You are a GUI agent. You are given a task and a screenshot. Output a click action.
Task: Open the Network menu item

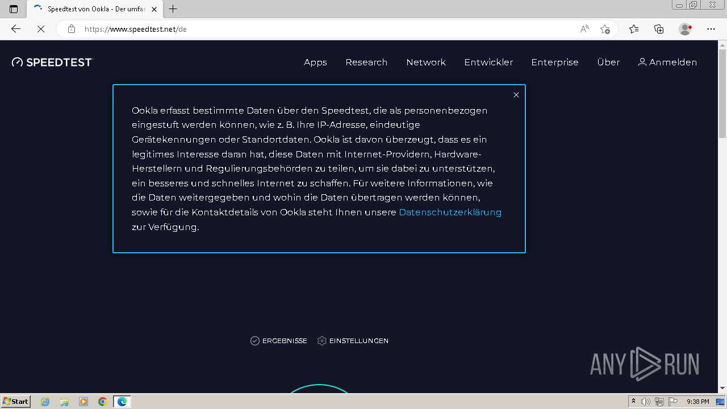[426, 62]
